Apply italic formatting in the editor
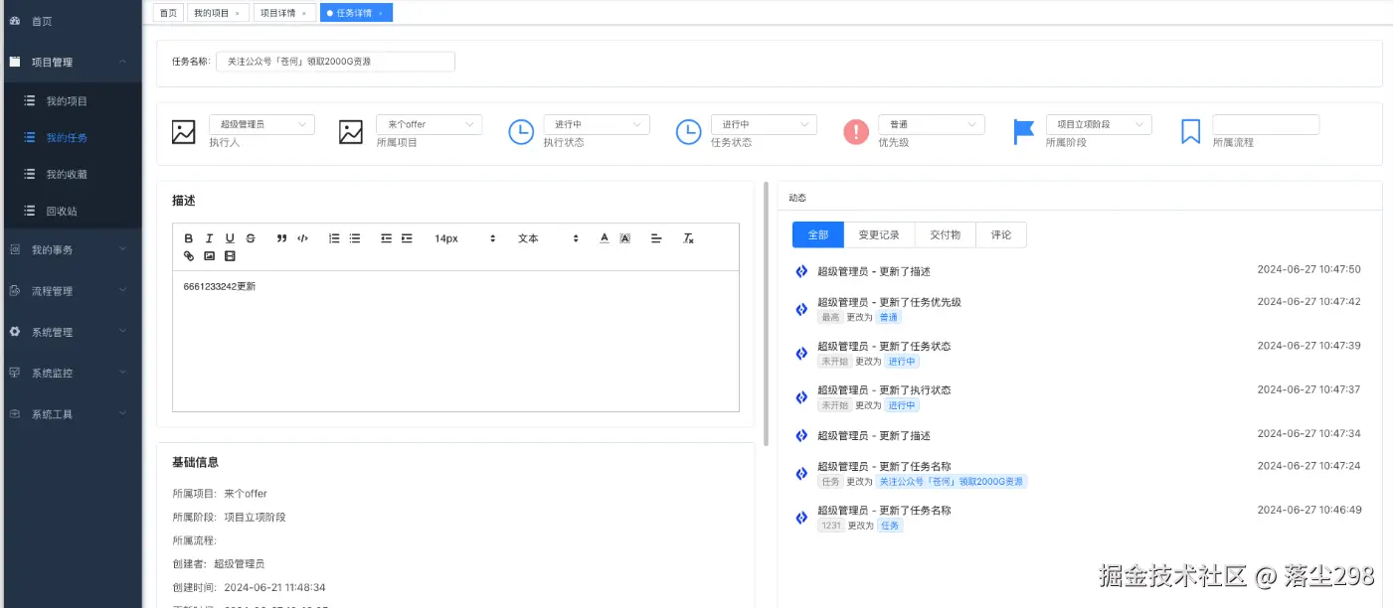This screenshot has height=608, width=1393. click(209, 238)
